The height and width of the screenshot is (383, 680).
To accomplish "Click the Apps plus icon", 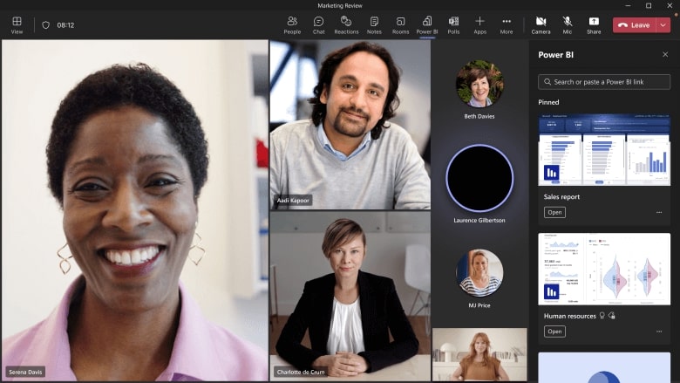I will click(479, 24).
